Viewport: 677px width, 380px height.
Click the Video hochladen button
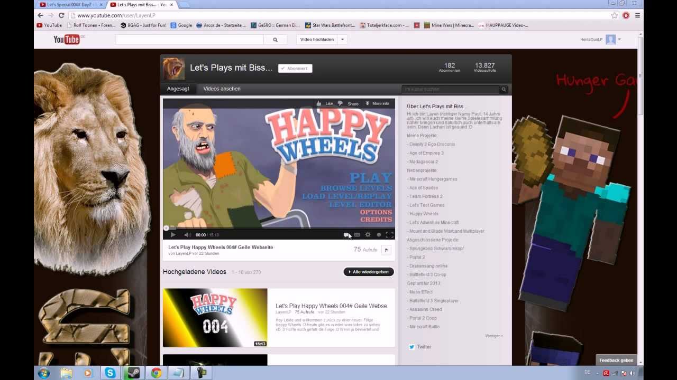317,40
